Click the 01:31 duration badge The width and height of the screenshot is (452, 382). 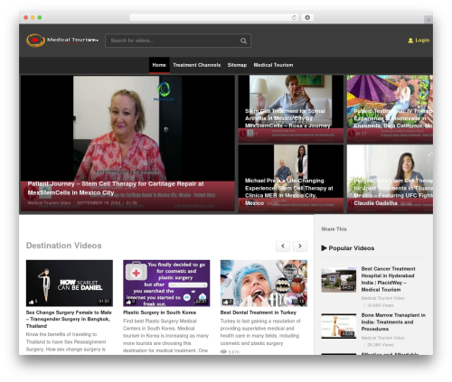(104, 302)
